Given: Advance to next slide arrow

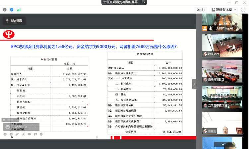Looking at the screenshot, I should point(11,134).
